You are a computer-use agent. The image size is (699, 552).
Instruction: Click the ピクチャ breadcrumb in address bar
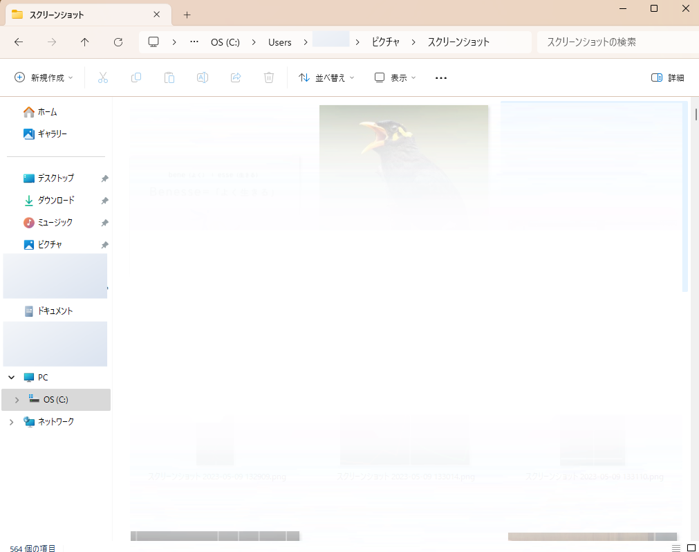(386, 42)
